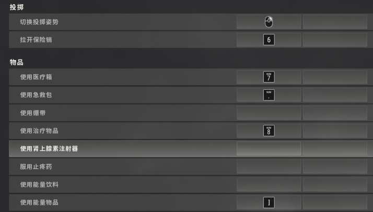
Task: Click the 6 key icon for 拉开保险销
Action: click(269, 40)
